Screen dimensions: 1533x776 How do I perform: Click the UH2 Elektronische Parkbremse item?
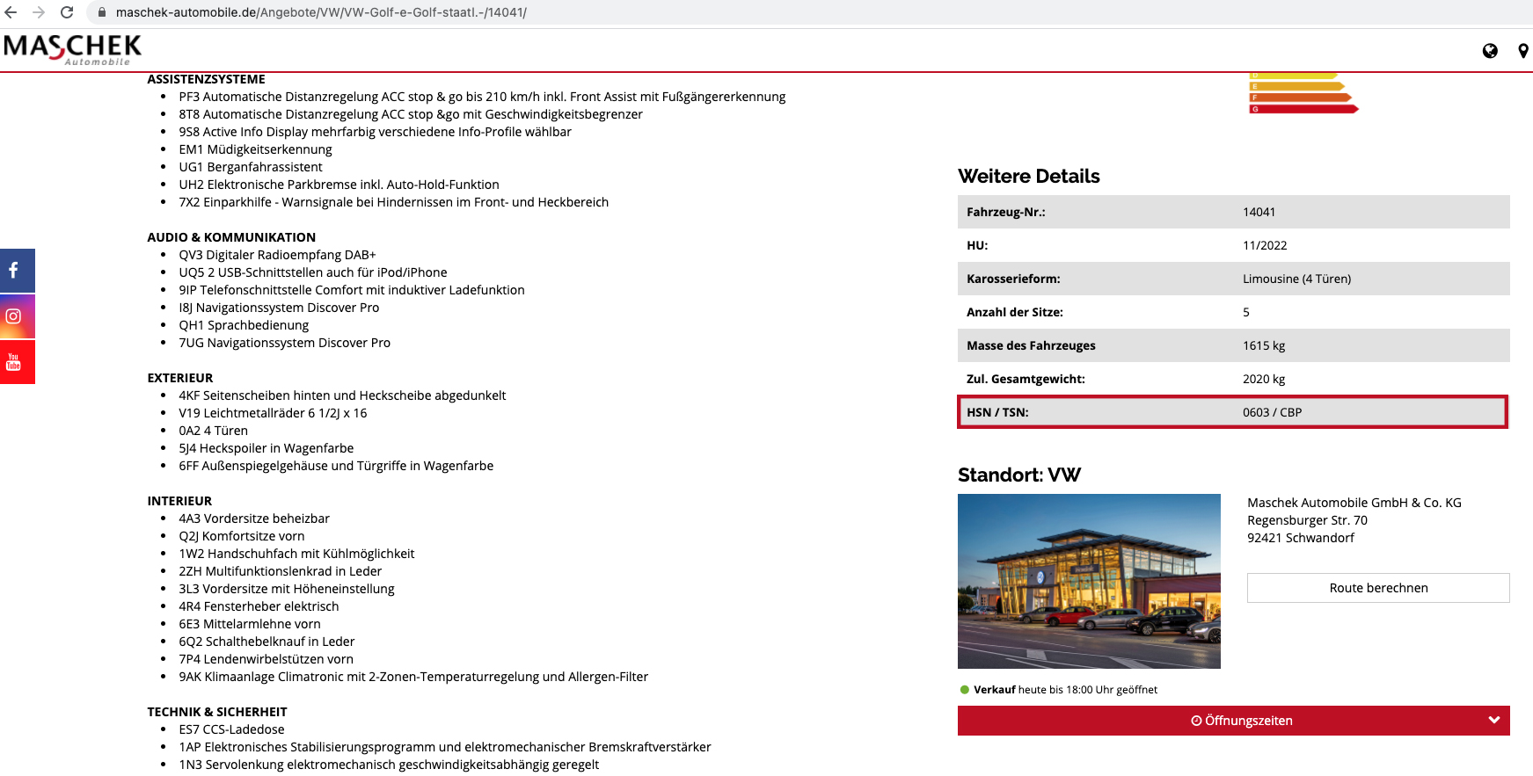pyautogui.click(x=339, y=185)
